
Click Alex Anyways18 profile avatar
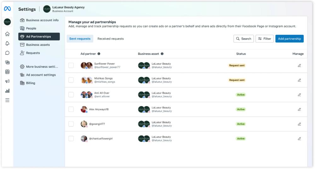(x=84, y=109)
